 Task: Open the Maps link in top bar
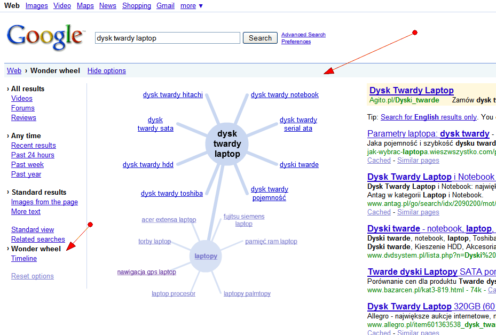[85, 6]
